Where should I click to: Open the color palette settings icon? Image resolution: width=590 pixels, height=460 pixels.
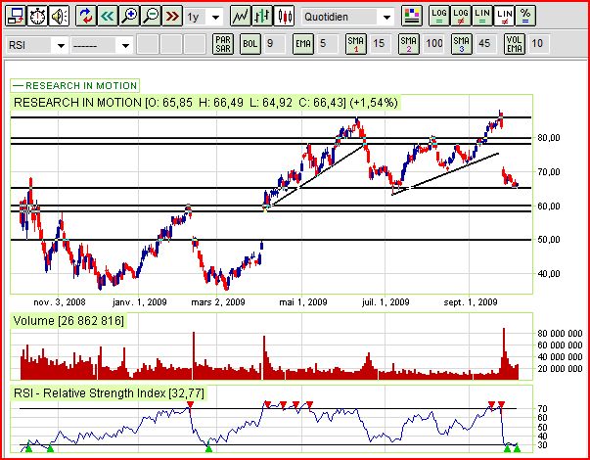coord(411,17)
